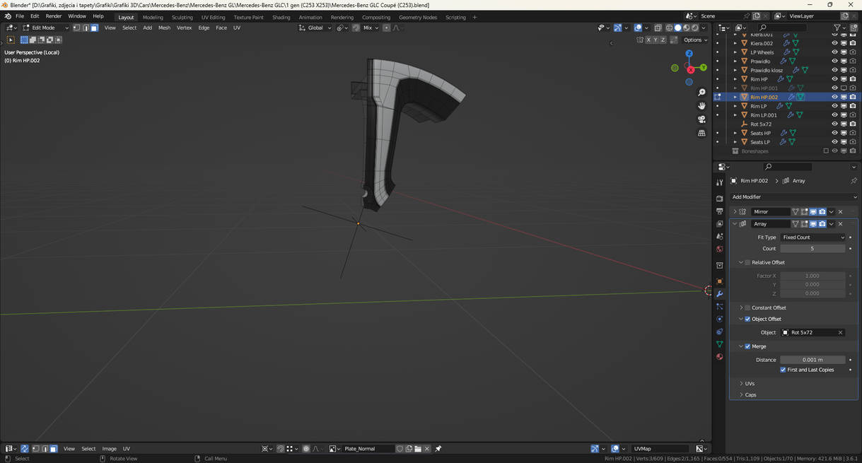Select solid viewport shading mode
The width and height of the screenshot is (862, 463).
coord(677,28)
